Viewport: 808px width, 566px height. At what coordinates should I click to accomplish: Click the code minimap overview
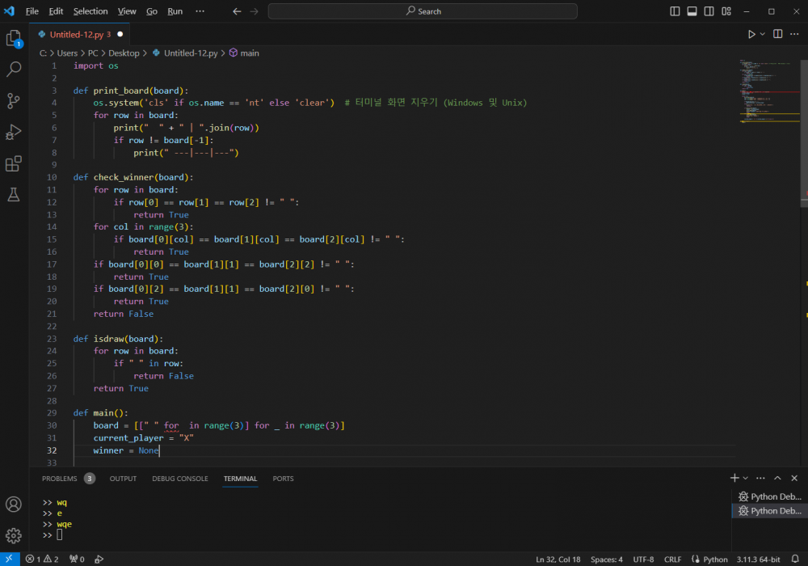coord(769,91)
